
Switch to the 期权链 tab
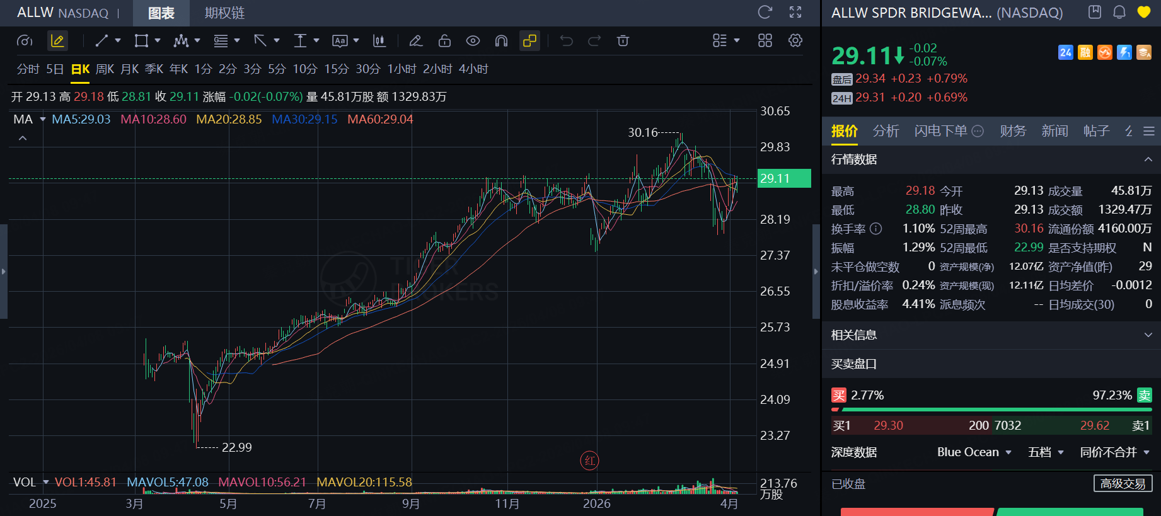pyautogui.click(x=224, y=13)
